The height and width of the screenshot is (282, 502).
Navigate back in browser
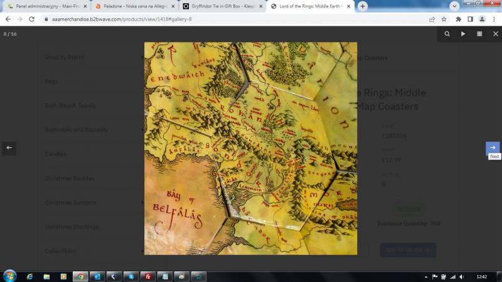8,19
